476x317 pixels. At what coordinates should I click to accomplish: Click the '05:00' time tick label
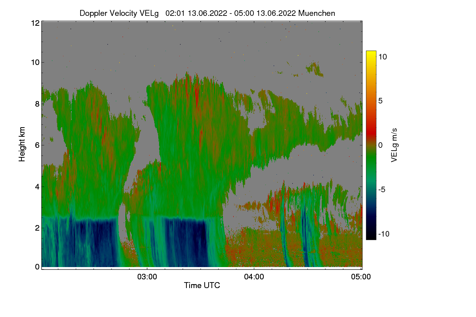[361, 277]
